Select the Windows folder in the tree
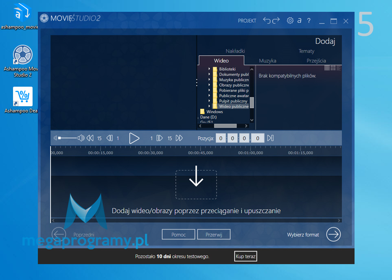Viewport: 392px width, 280px height. [x=212, y=112]
